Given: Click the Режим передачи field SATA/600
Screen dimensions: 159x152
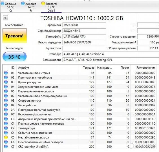Looking at the screenshot, I should [x=84, y=42].
